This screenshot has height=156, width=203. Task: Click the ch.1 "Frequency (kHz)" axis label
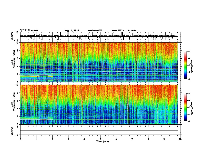pos(14,59)
